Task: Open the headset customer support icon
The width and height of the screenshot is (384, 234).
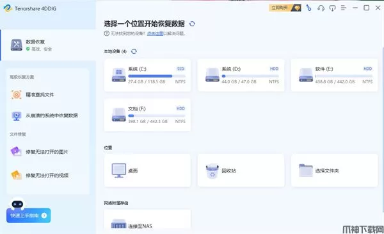Action: pyautogui.click(x=321, y=8)
